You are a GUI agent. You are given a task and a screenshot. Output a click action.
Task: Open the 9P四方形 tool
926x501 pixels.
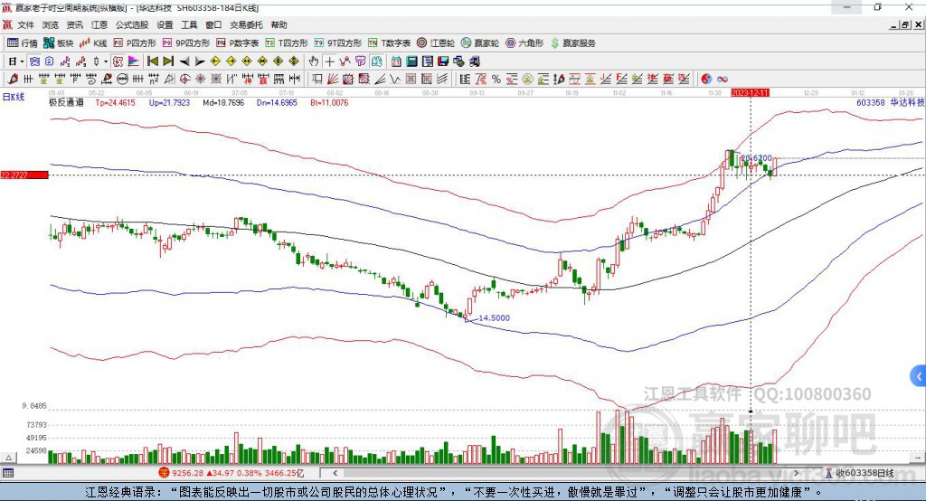pyautogui.click(x=186, y=43)
